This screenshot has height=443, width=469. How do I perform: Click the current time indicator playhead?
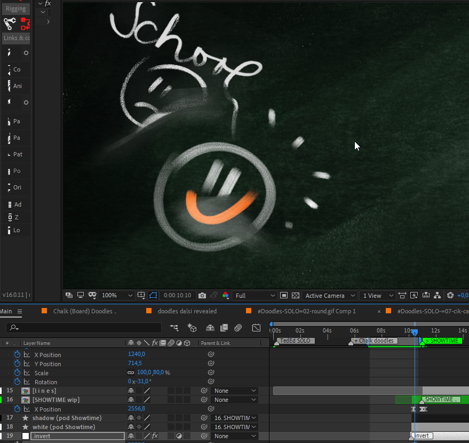[x=415, y=332]
